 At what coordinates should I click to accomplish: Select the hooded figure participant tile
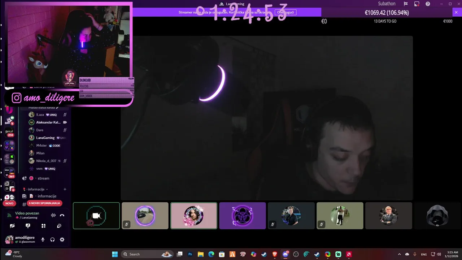pos(437,216)
